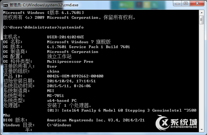Open the cmd.exe system menu icon

pos(6,5)
